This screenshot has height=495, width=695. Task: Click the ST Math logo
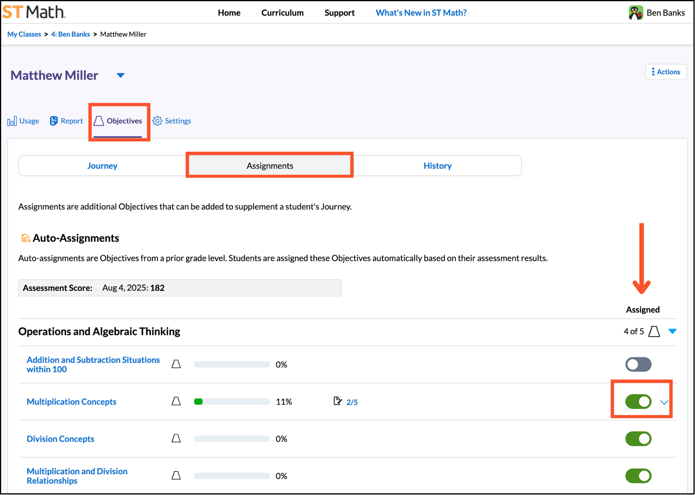(x=34, y=12)
